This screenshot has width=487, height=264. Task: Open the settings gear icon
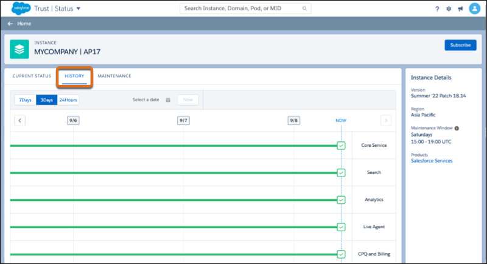point(449,9)
